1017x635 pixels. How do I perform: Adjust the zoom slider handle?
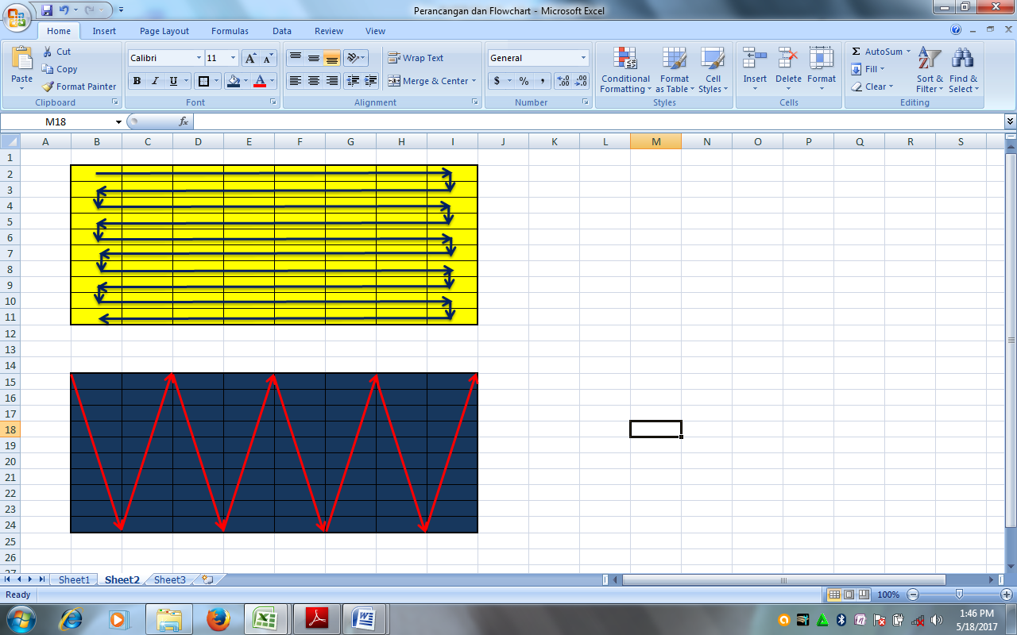tap(959, 595)
